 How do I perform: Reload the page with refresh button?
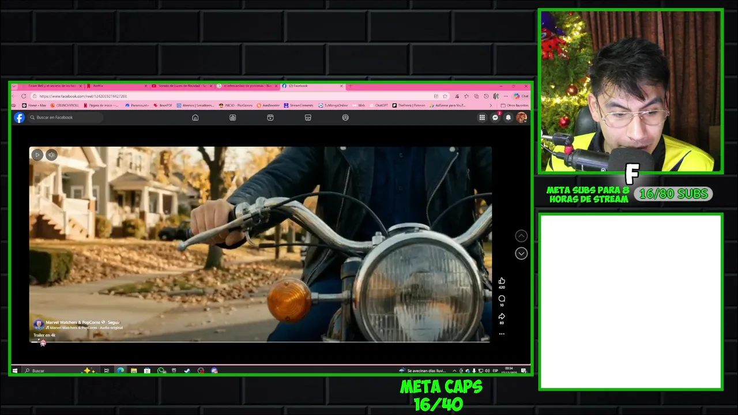24,96
